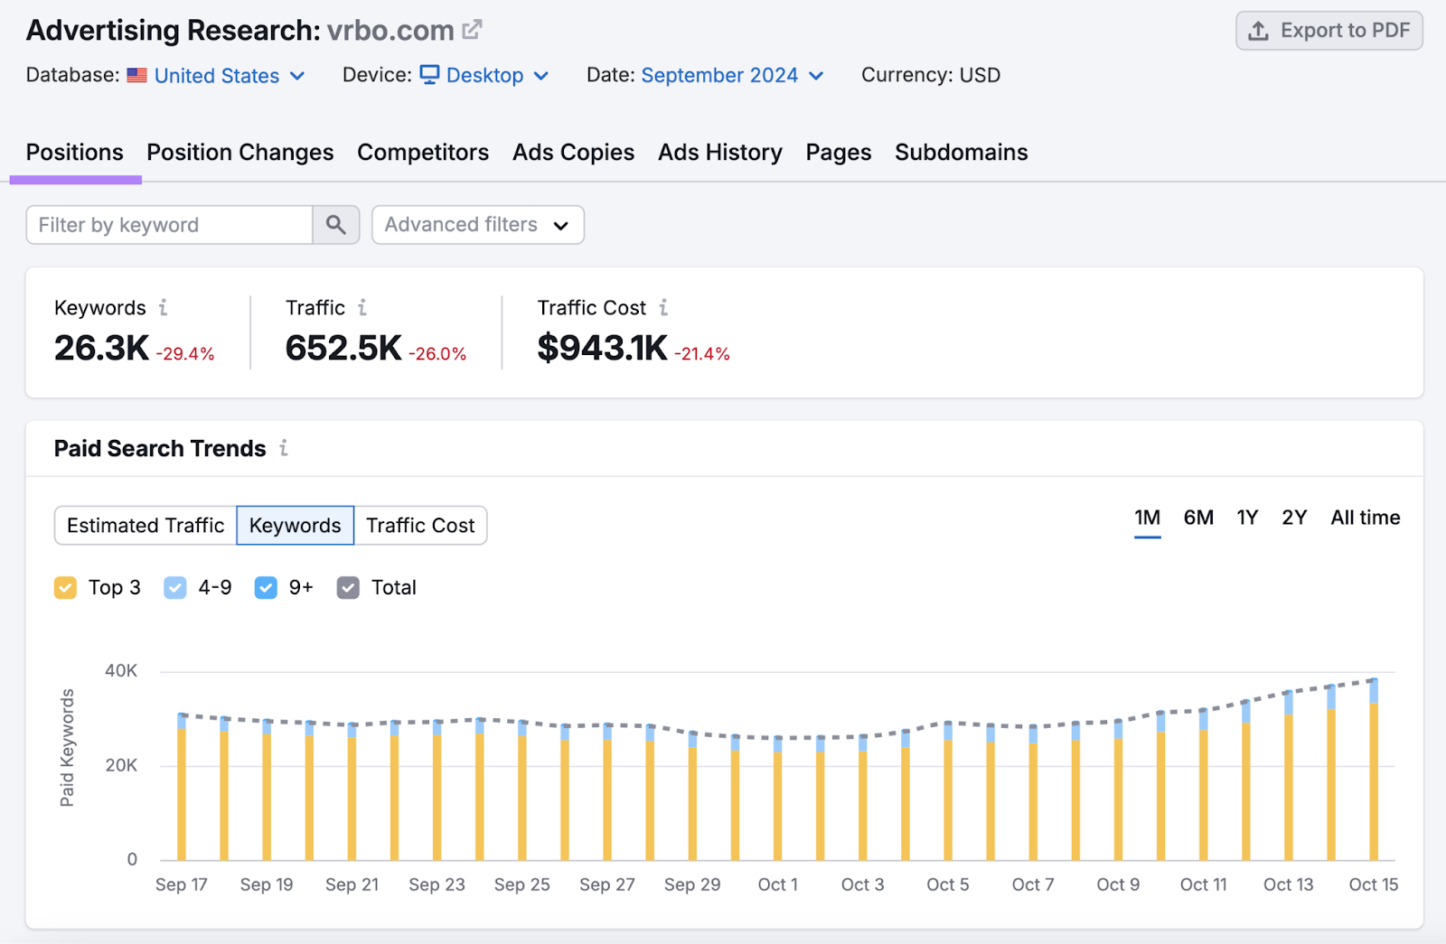1446x944 pixels.
Task: Click the Export to PDF button
Action: [1329, 30]
